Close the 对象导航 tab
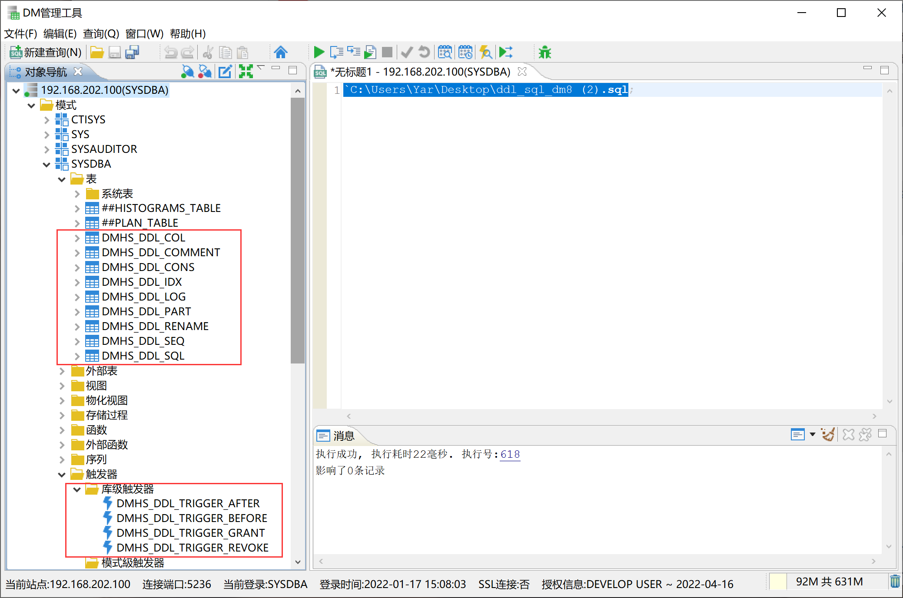 (78, 71)
